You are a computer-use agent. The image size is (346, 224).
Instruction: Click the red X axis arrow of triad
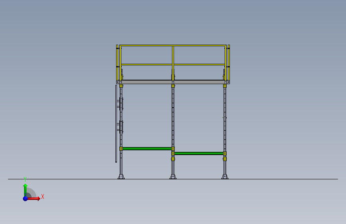(34, 198)
